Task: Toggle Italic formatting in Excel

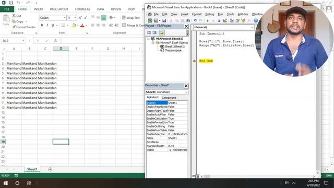Action: tap(47, 26)
